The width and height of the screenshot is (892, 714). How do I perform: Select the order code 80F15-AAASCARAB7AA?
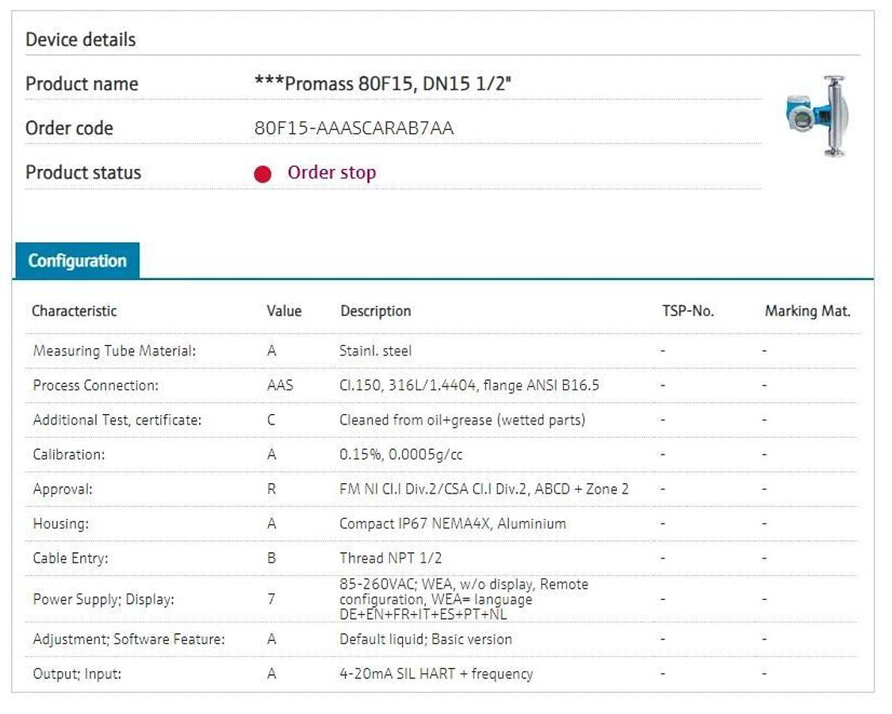tap(354, 129)
